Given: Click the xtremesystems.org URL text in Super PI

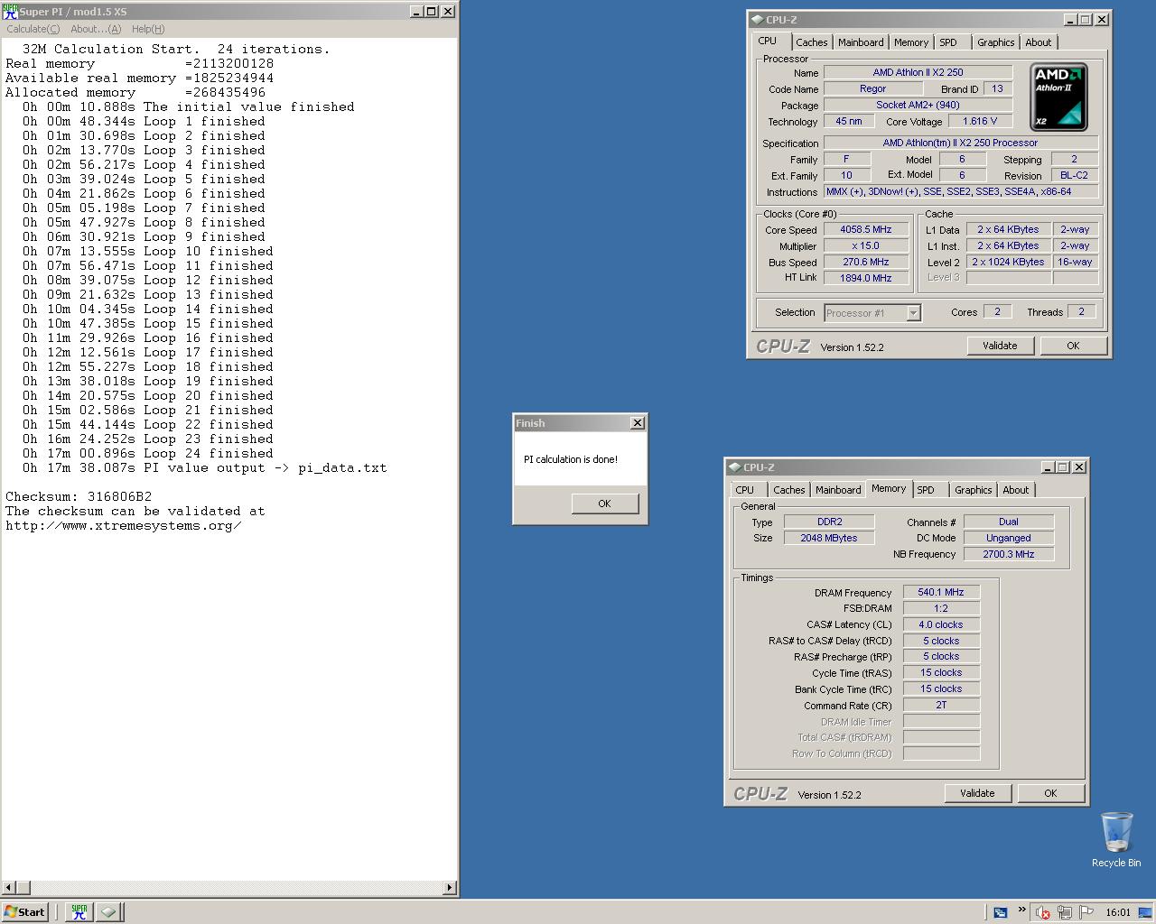Looking at the screenshot, I should pyautogui.click(x=124, y=525).
